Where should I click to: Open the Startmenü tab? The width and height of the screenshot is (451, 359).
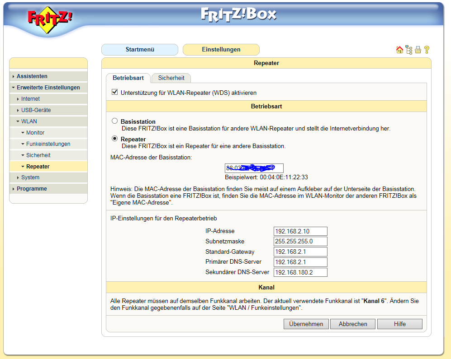tap(140, 49)
